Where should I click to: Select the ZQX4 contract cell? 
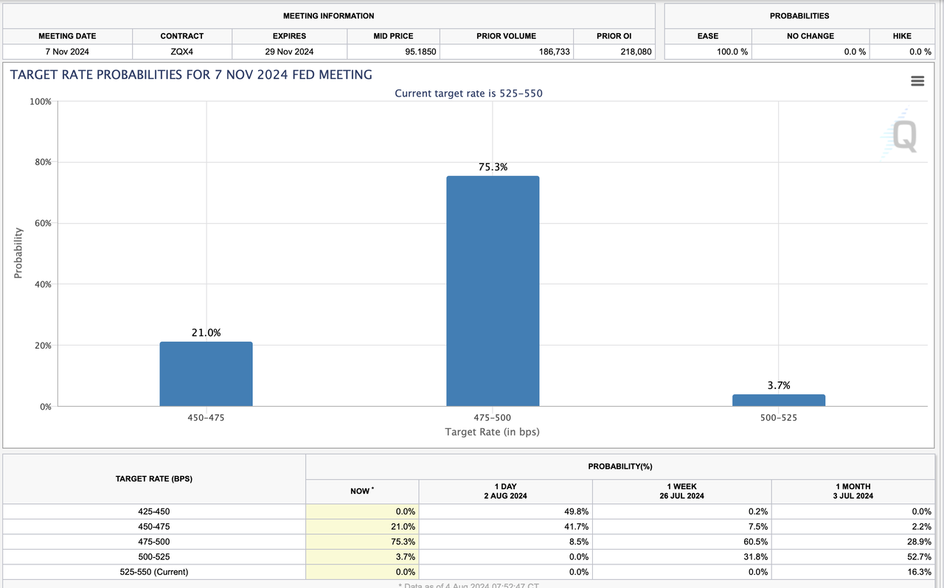tap(182, 52)
